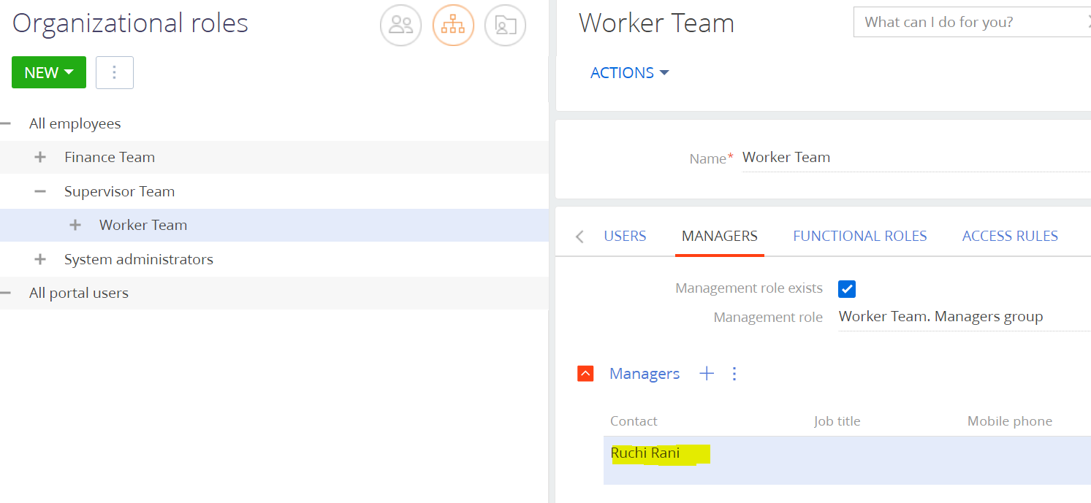Select the Ruchi Rani manager row
Image resolution: width=1091 pixels, height=503 pixels.
click(847, 460)
